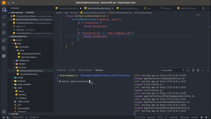Close the bottom panel
This screenshot has height=119, width=211.
pyautogui.click(x=208, y=70)
